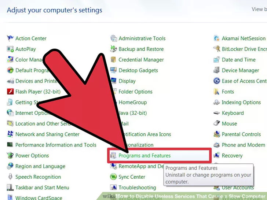
Task: Click the Indexing Options icon
Action: pyautogui.click(x=217, y=102)
